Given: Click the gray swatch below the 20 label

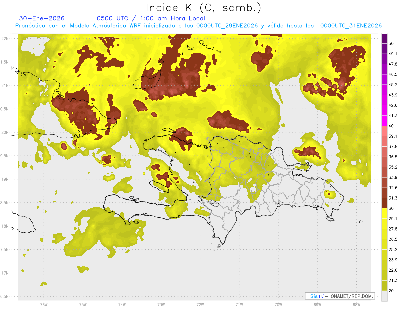Looking at the screenshot, I should [x=384, y=296].
